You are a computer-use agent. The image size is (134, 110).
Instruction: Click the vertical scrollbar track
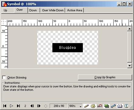pyautogui.click(x=129, y=47)
